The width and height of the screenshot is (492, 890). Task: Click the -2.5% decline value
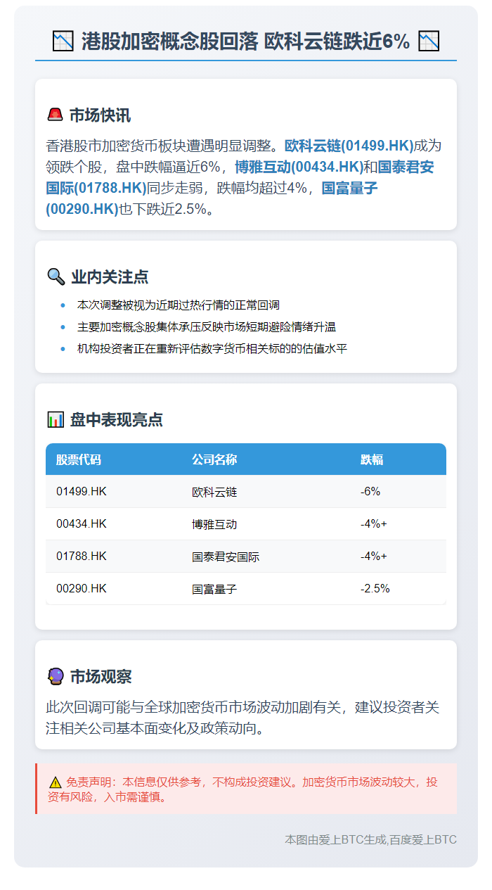click(x=375, y=588)
